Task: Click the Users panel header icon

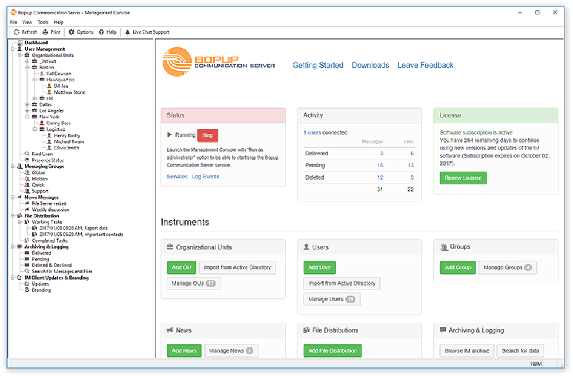Action: (x=307, y=247)
